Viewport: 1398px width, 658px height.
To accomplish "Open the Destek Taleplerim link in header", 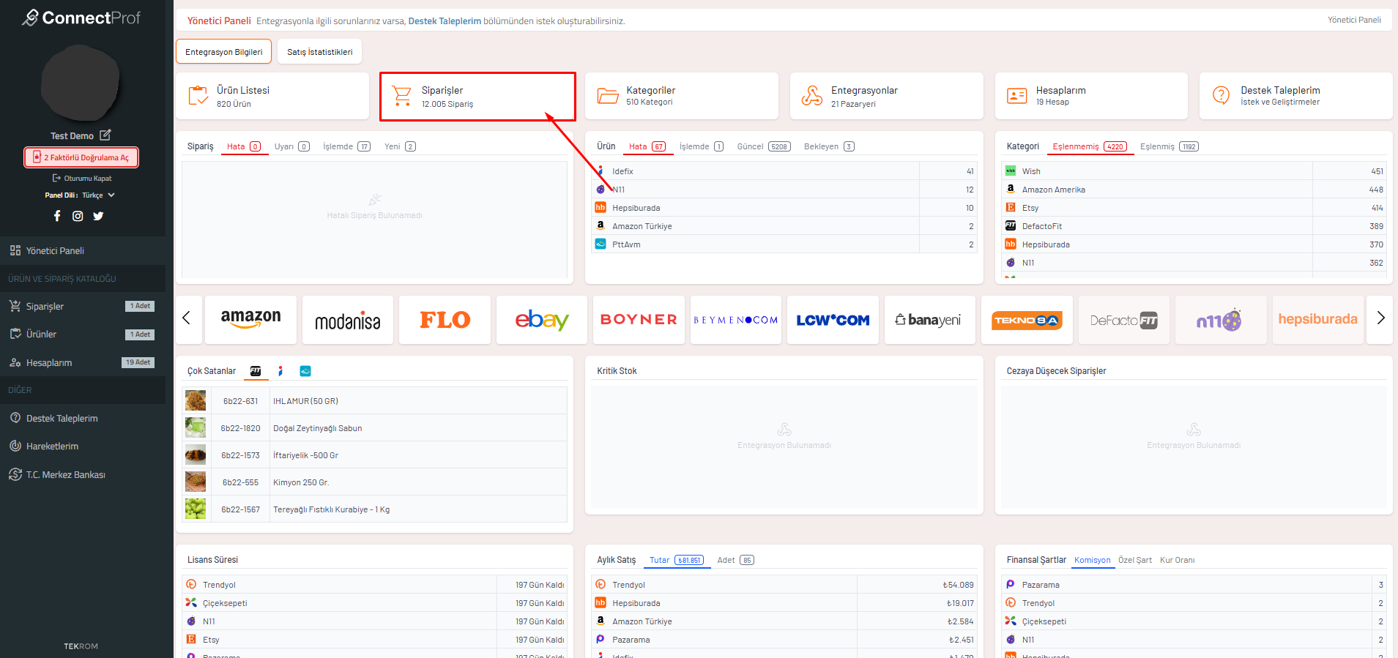I will 445,21.
